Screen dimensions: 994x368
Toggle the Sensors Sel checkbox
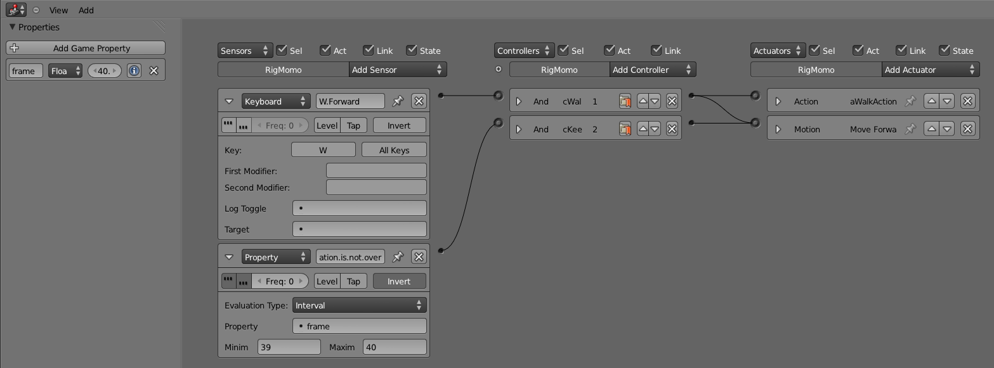coord(281,50)
